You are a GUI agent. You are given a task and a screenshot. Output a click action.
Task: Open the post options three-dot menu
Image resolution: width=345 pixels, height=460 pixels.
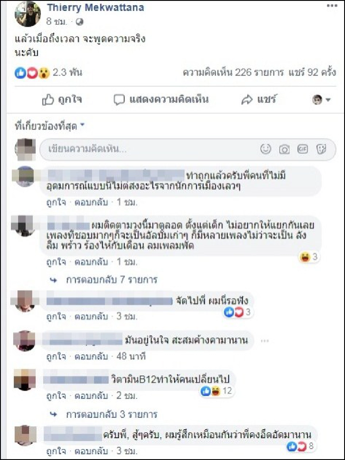332,6
